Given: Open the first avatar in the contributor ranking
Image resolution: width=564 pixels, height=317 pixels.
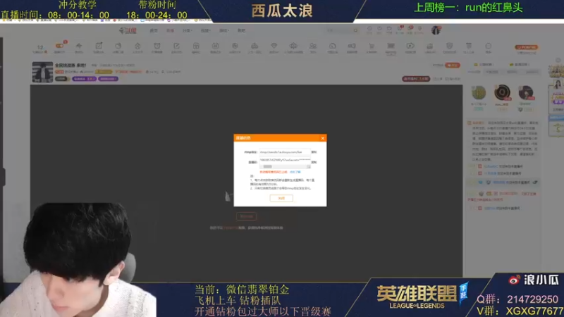Looking at the screenshot, I should point(479,93).
